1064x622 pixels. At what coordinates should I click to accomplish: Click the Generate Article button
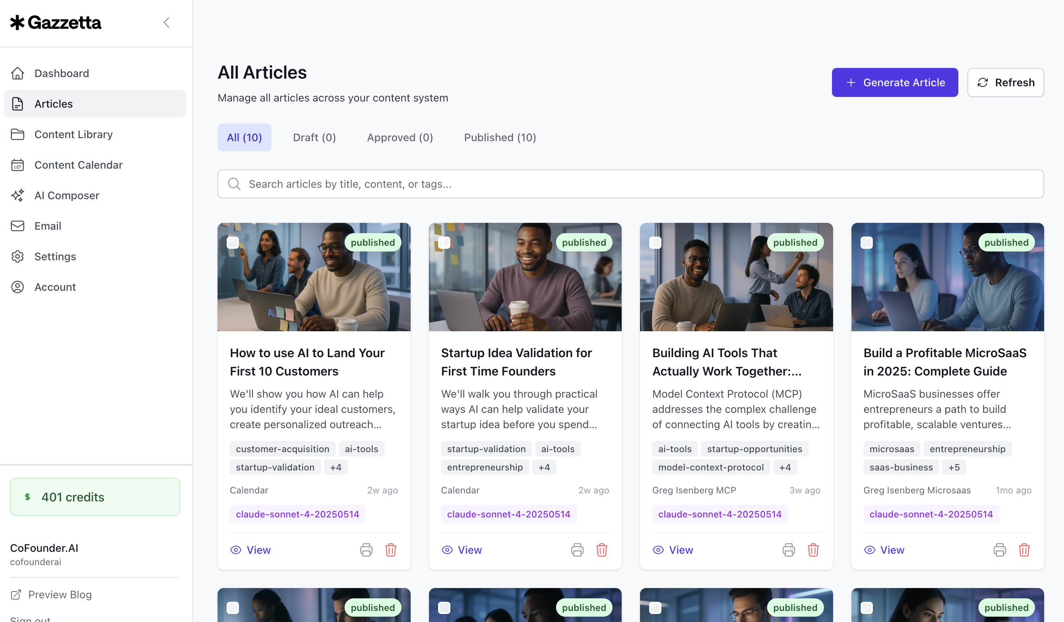895,82
